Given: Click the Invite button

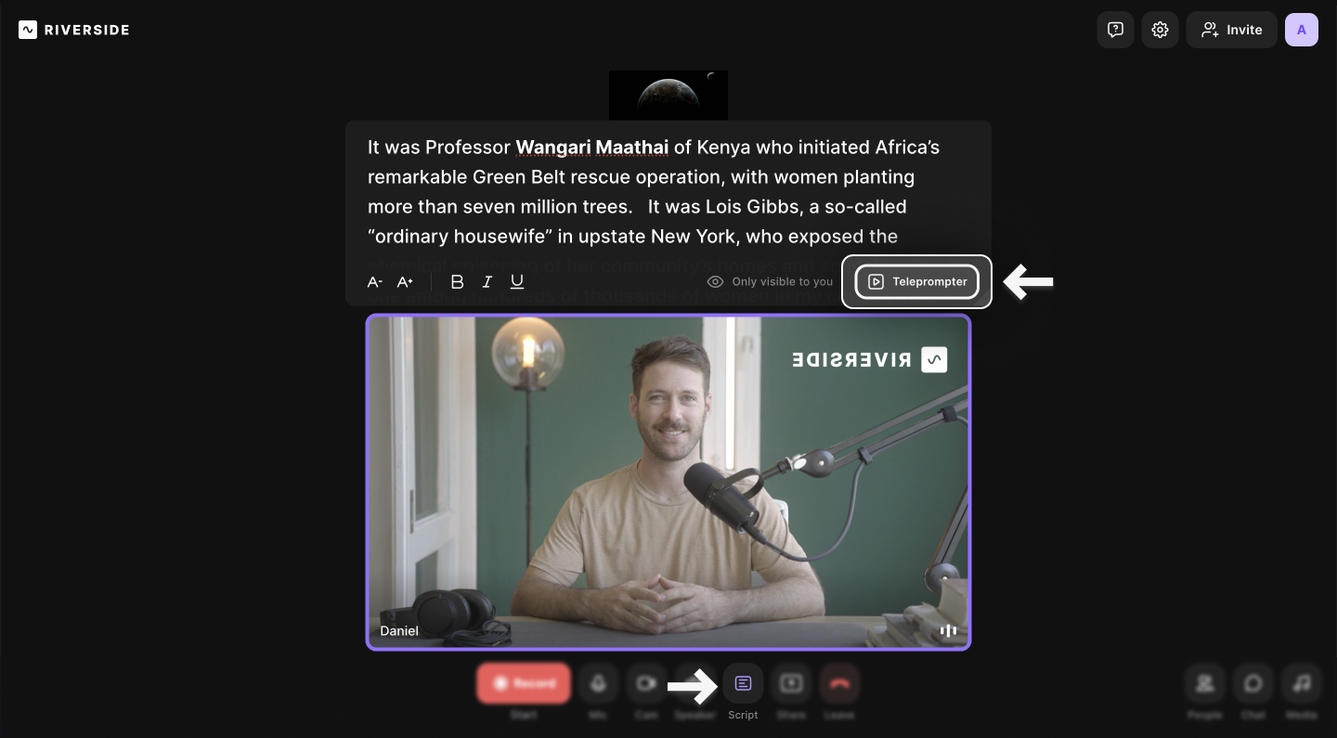Looking at the screenshot, I should (x=1231, y=30).
